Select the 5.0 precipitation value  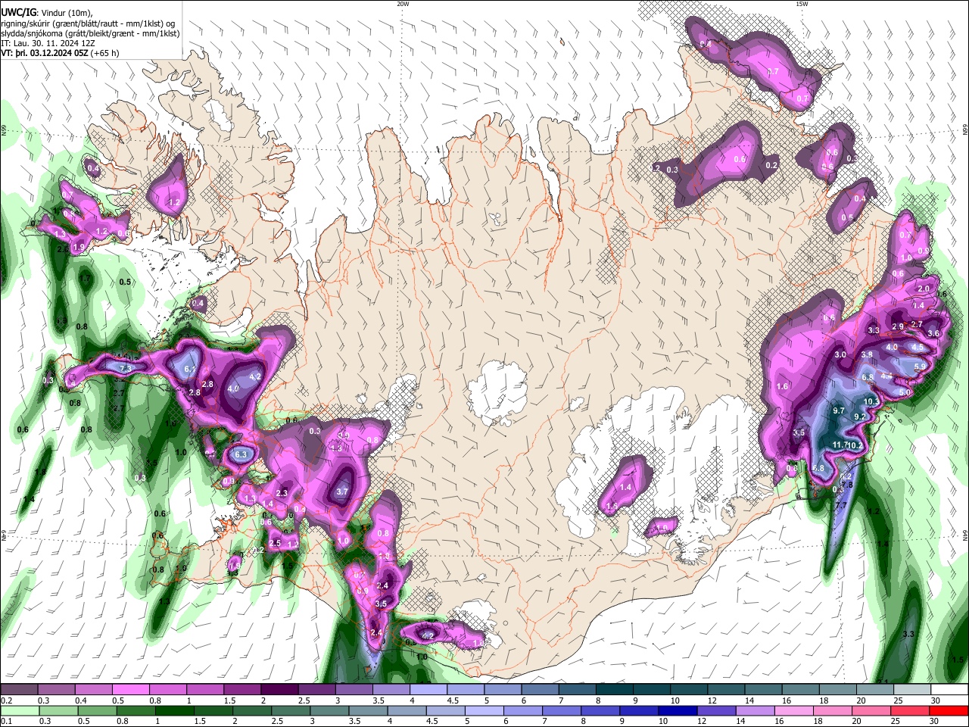tap(905, 393)
